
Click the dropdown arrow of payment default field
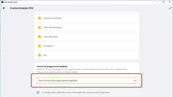click(x=135, y=80)
